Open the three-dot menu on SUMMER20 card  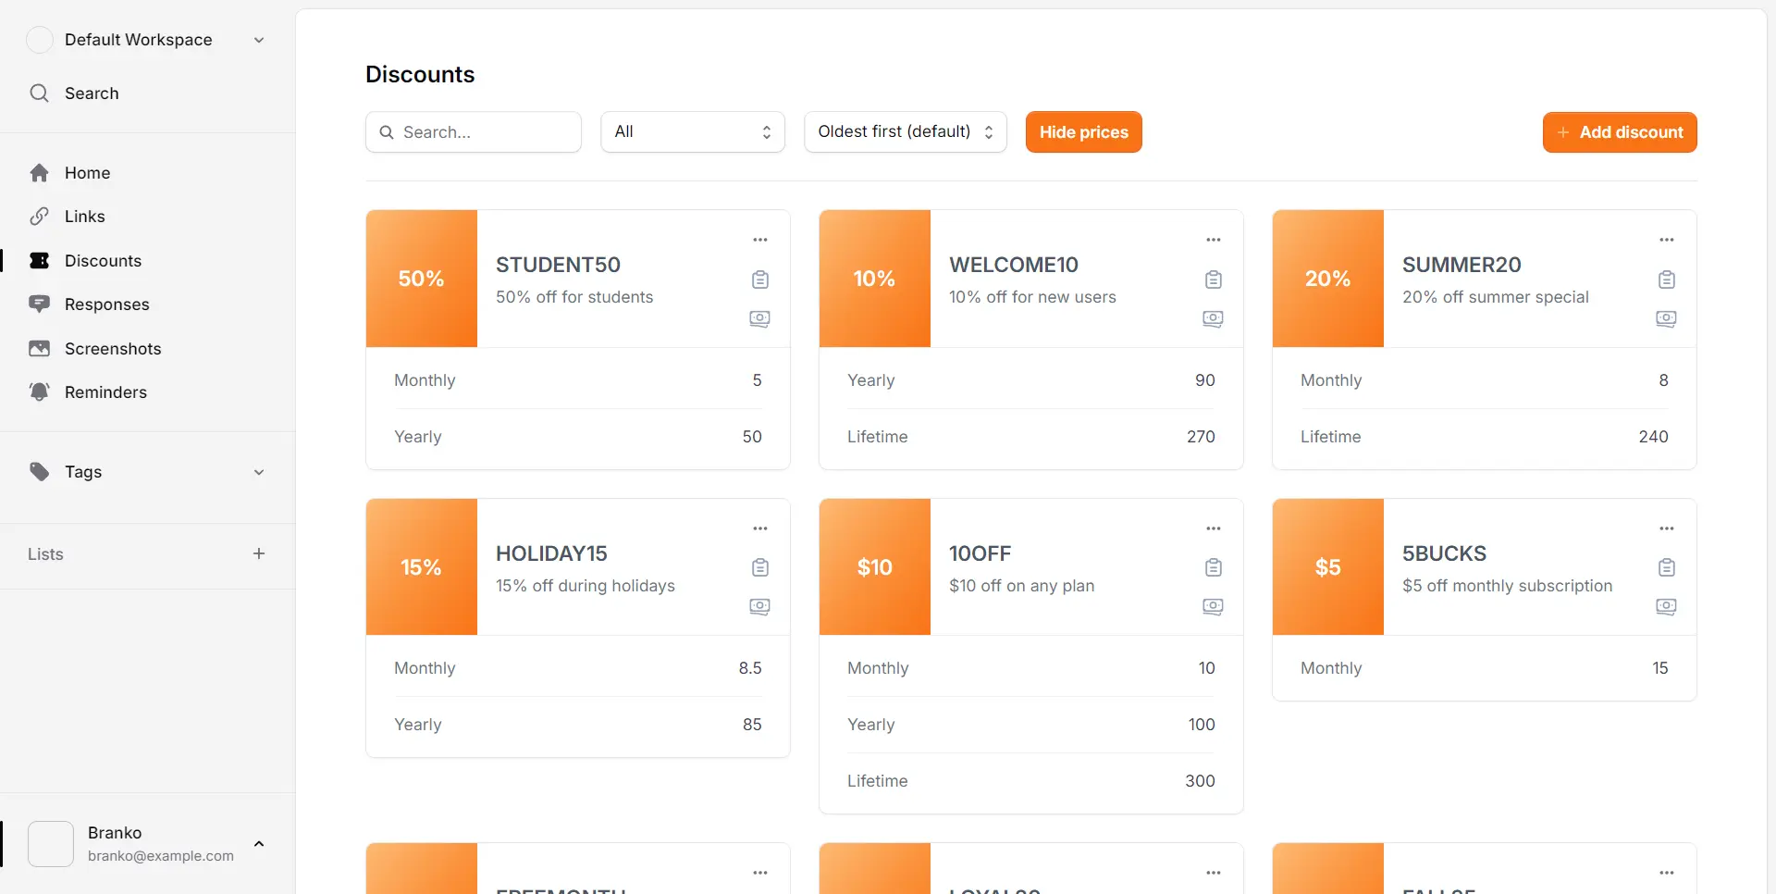(1666, 240)
